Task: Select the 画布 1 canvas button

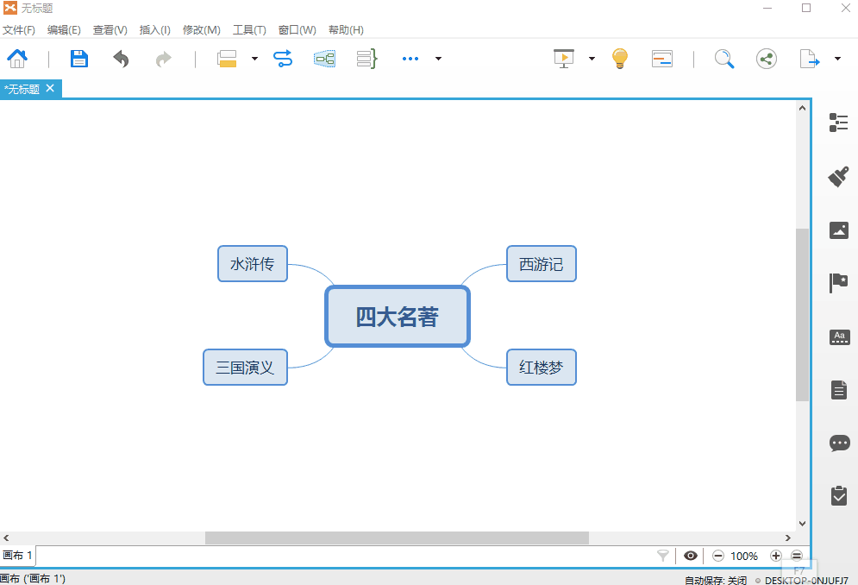Action: pyautogui.click(x=17, y=556)
